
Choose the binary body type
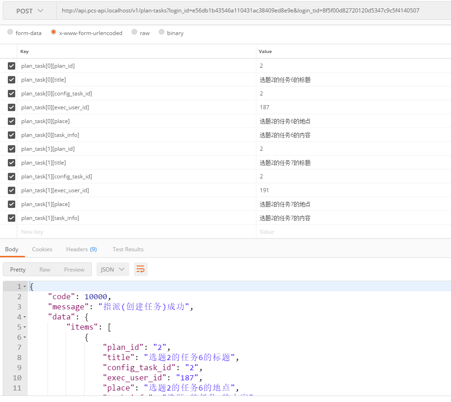162,33
